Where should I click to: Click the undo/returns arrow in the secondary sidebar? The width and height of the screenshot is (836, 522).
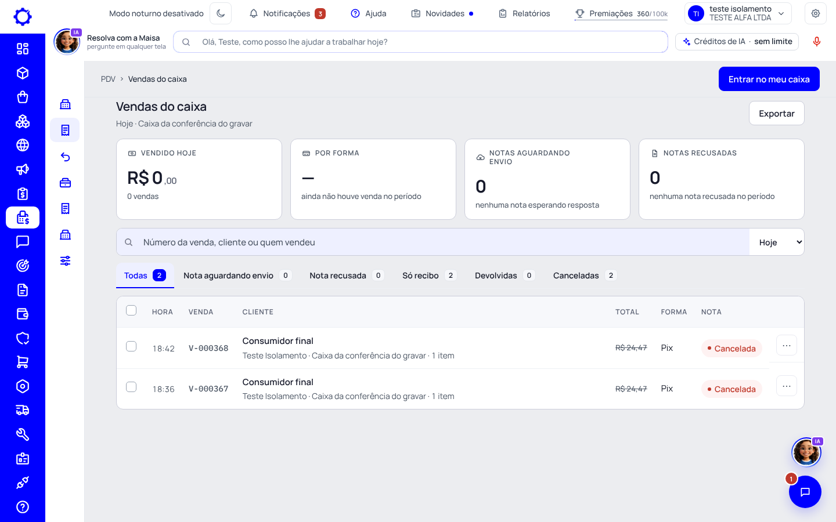65,157
